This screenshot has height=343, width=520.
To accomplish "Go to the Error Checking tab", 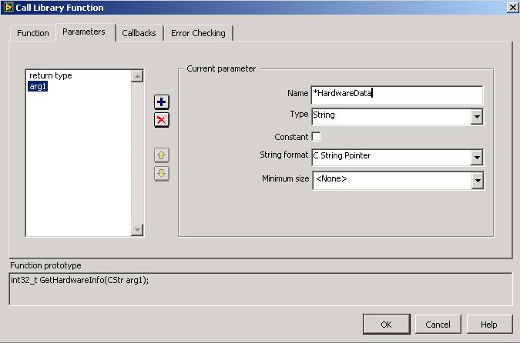I will tap(198, 33).
